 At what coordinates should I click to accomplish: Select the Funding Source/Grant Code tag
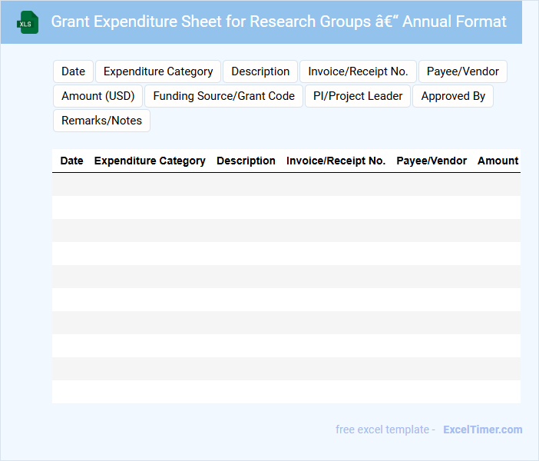coord(224,96)
